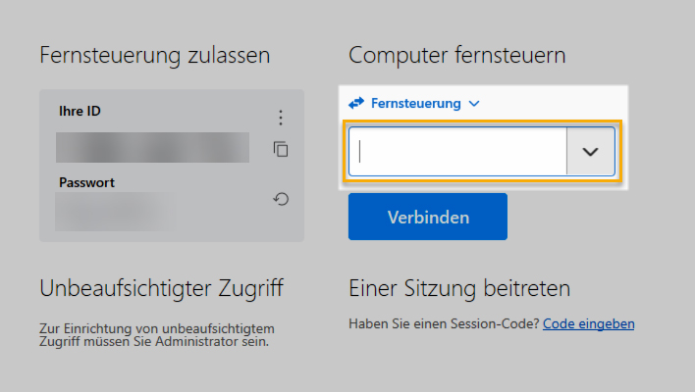The height and width of the screenshot is (392, 695).
Task: Click the Verbinden button
Action: (x=428, y=217)
